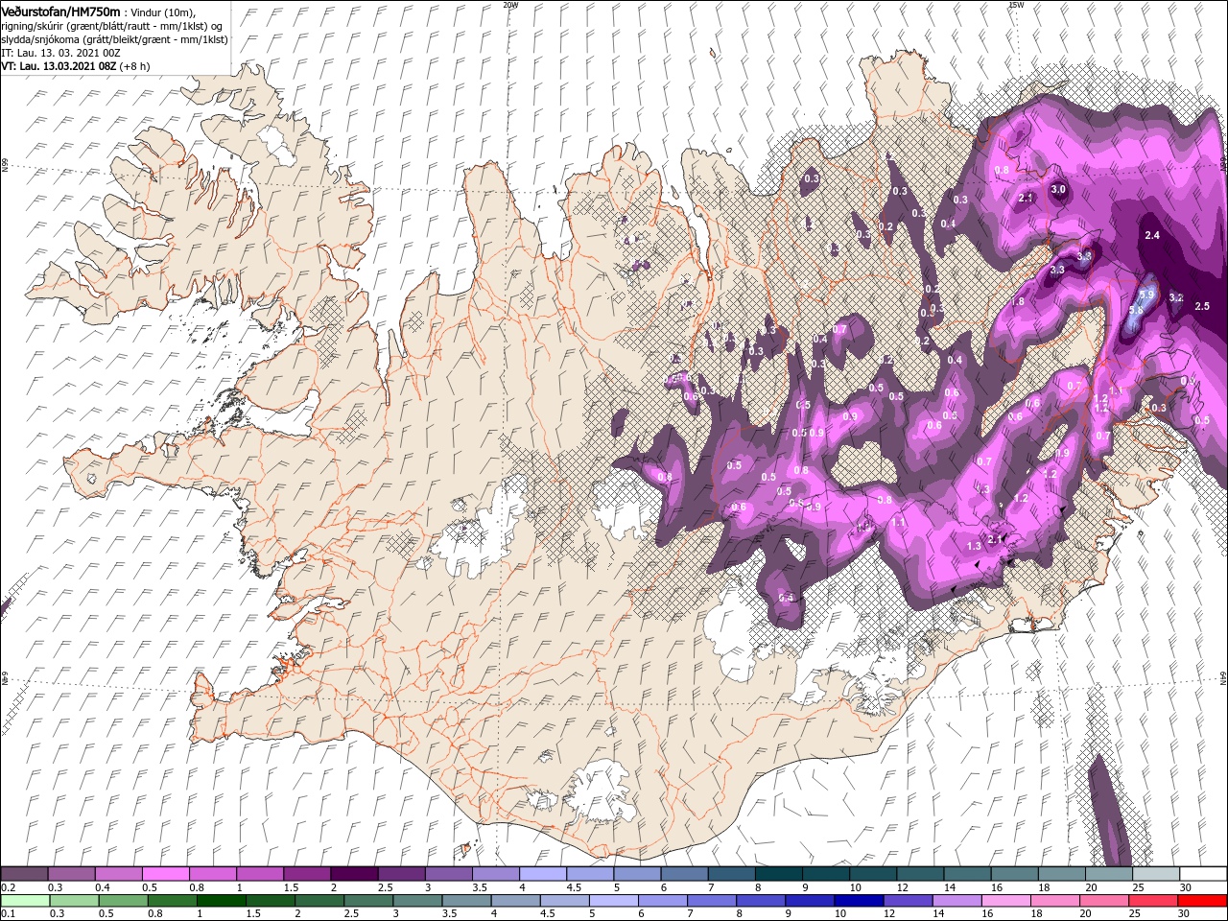Click the '64N' latitude label on right edge
Image resolution: width=1228 pixels, height=921 pixels.
[x=1223, y=679]
